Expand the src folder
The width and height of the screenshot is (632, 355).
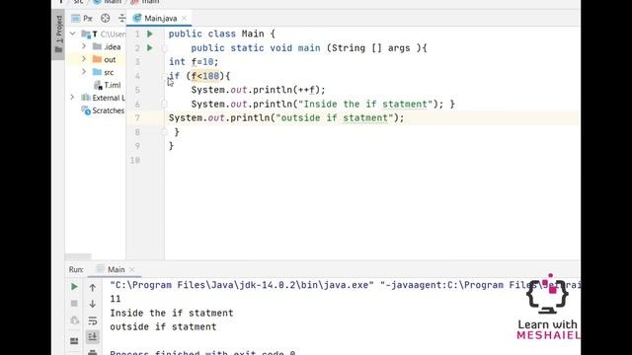(84, 72)
